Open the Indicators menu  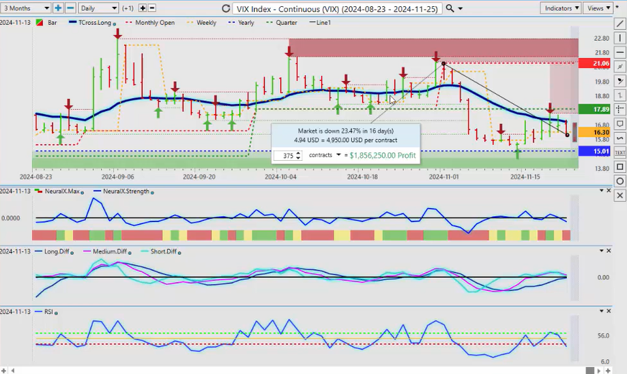tap(560, 8)
